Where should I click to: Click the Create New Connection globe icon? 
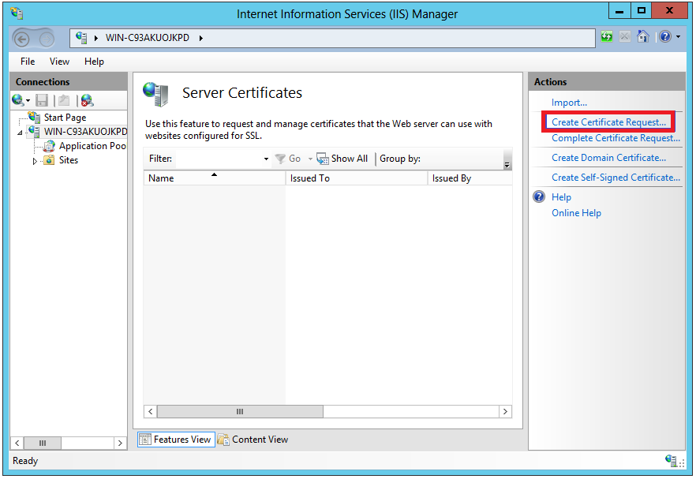(x=16, y=99)
